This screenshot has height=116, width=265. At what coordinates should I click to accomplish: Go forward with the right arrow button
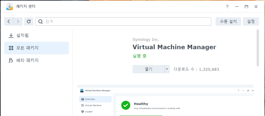coord(18,21)
